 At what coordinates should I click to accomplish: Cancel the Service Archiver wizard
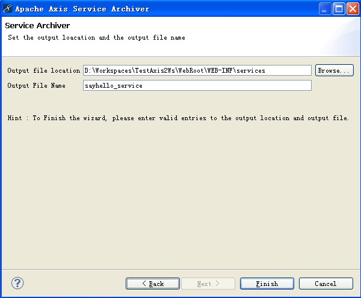click(326, 284)
